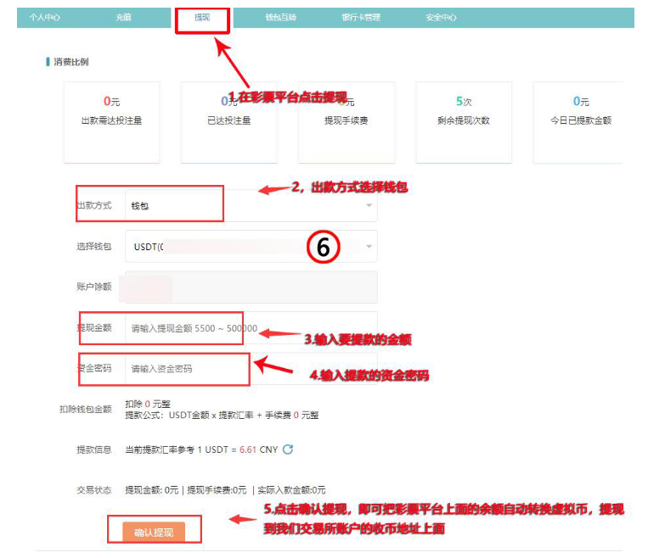Refresh the USDT exchange rate icon
Screen dimensions: 665x558
coord(288,449)
